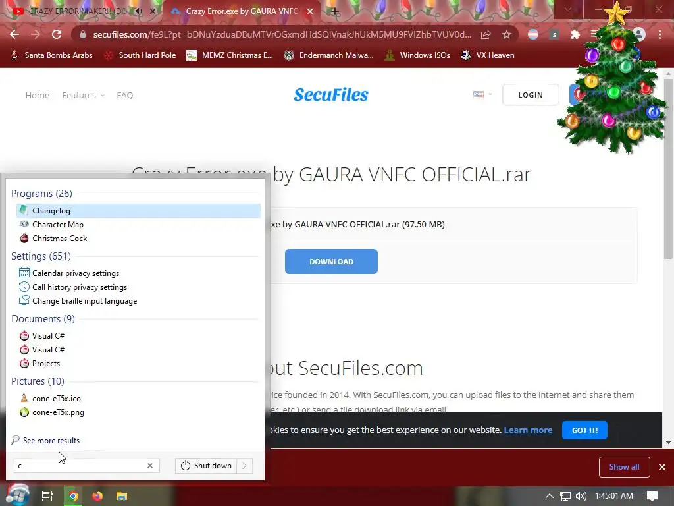Bookmark this page with the star icon
Image resolution: width=674 pixels, height=506 pixels.
click(x=507, y=34)
